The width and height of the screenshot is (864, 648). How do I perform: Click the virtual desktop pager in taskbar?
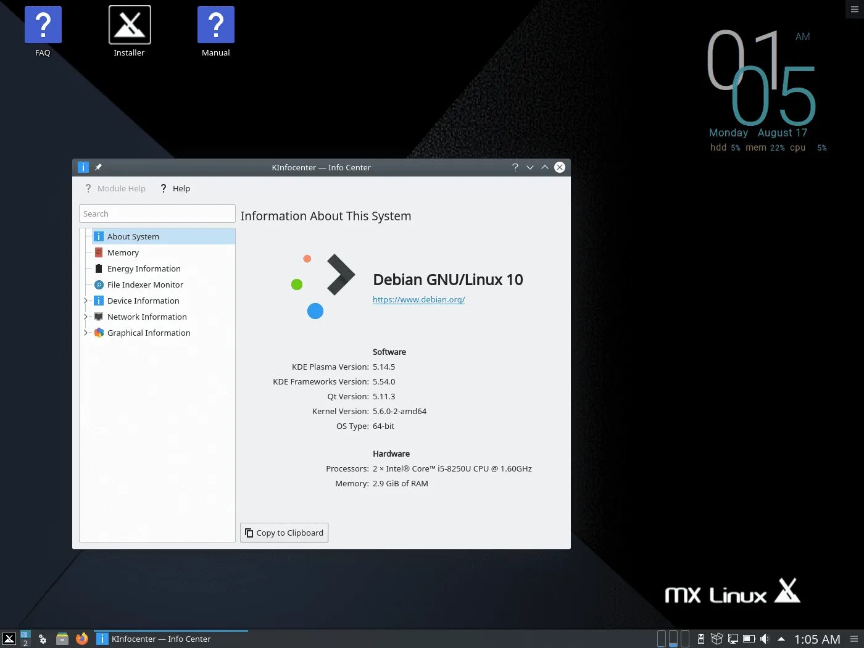[25, 639]
